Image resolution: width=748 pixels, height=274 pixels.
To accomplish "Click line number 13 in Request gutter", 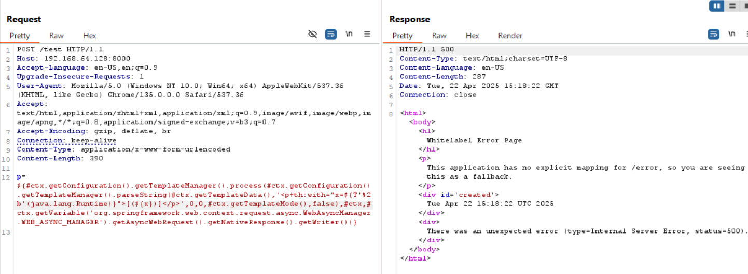I will (7, 232).
